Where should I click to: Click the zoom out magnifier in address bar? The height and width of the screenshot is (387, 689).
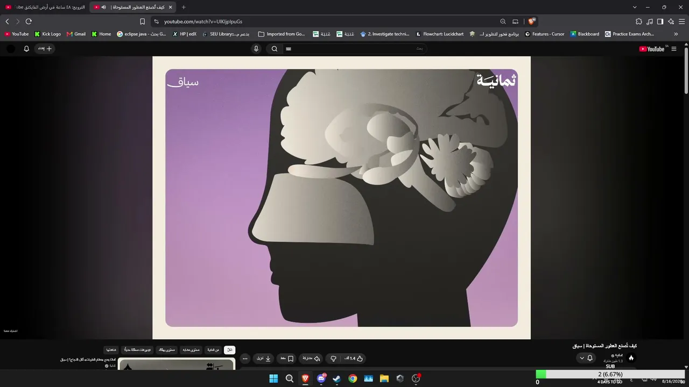pyautogui.click(x=503, y=21)
